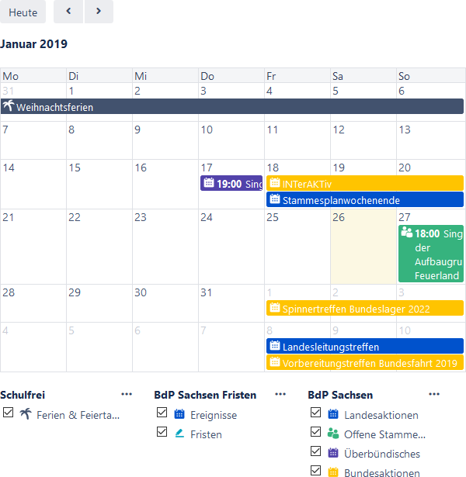Open the BdP Sachsen three-dot menu
The image size is (466, 477).
click(435, 395)
